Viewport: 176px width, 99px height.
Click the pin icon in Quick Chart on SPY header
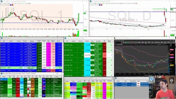click(170, 40)
